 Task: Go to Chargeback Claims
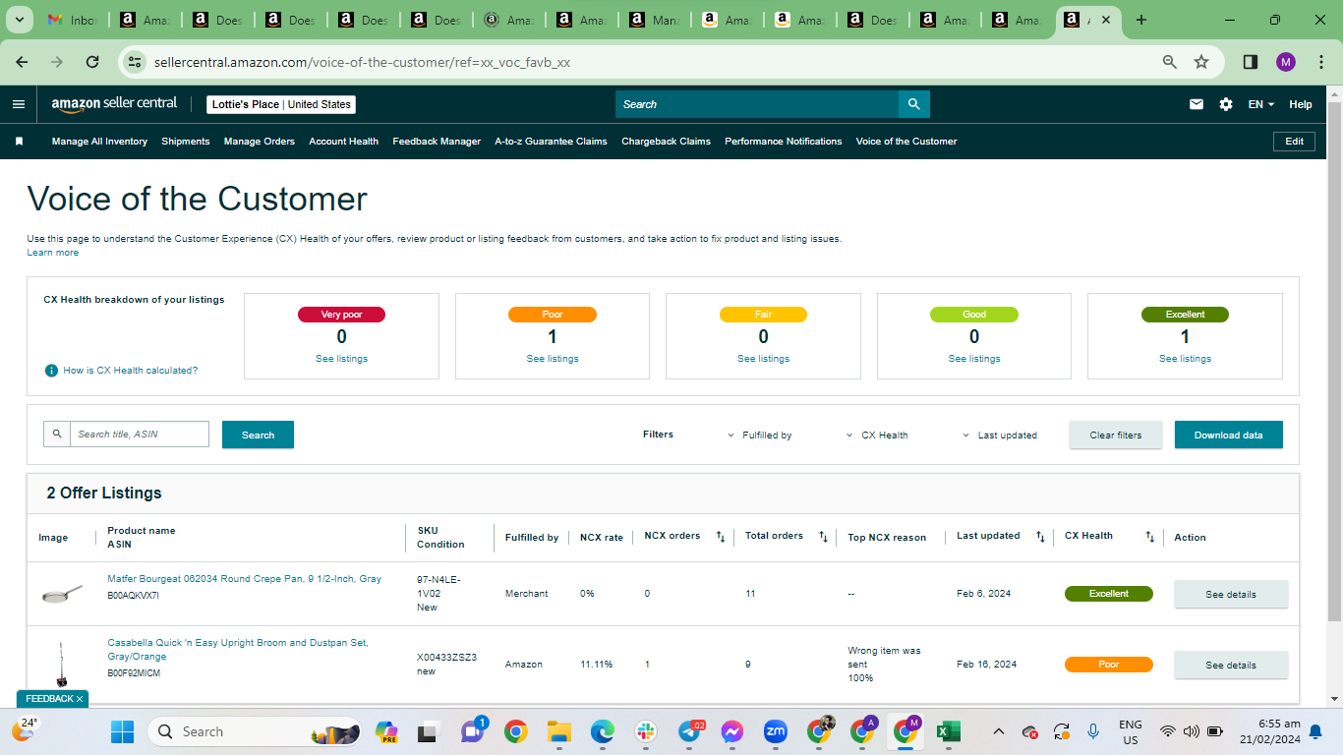(666, 142)
